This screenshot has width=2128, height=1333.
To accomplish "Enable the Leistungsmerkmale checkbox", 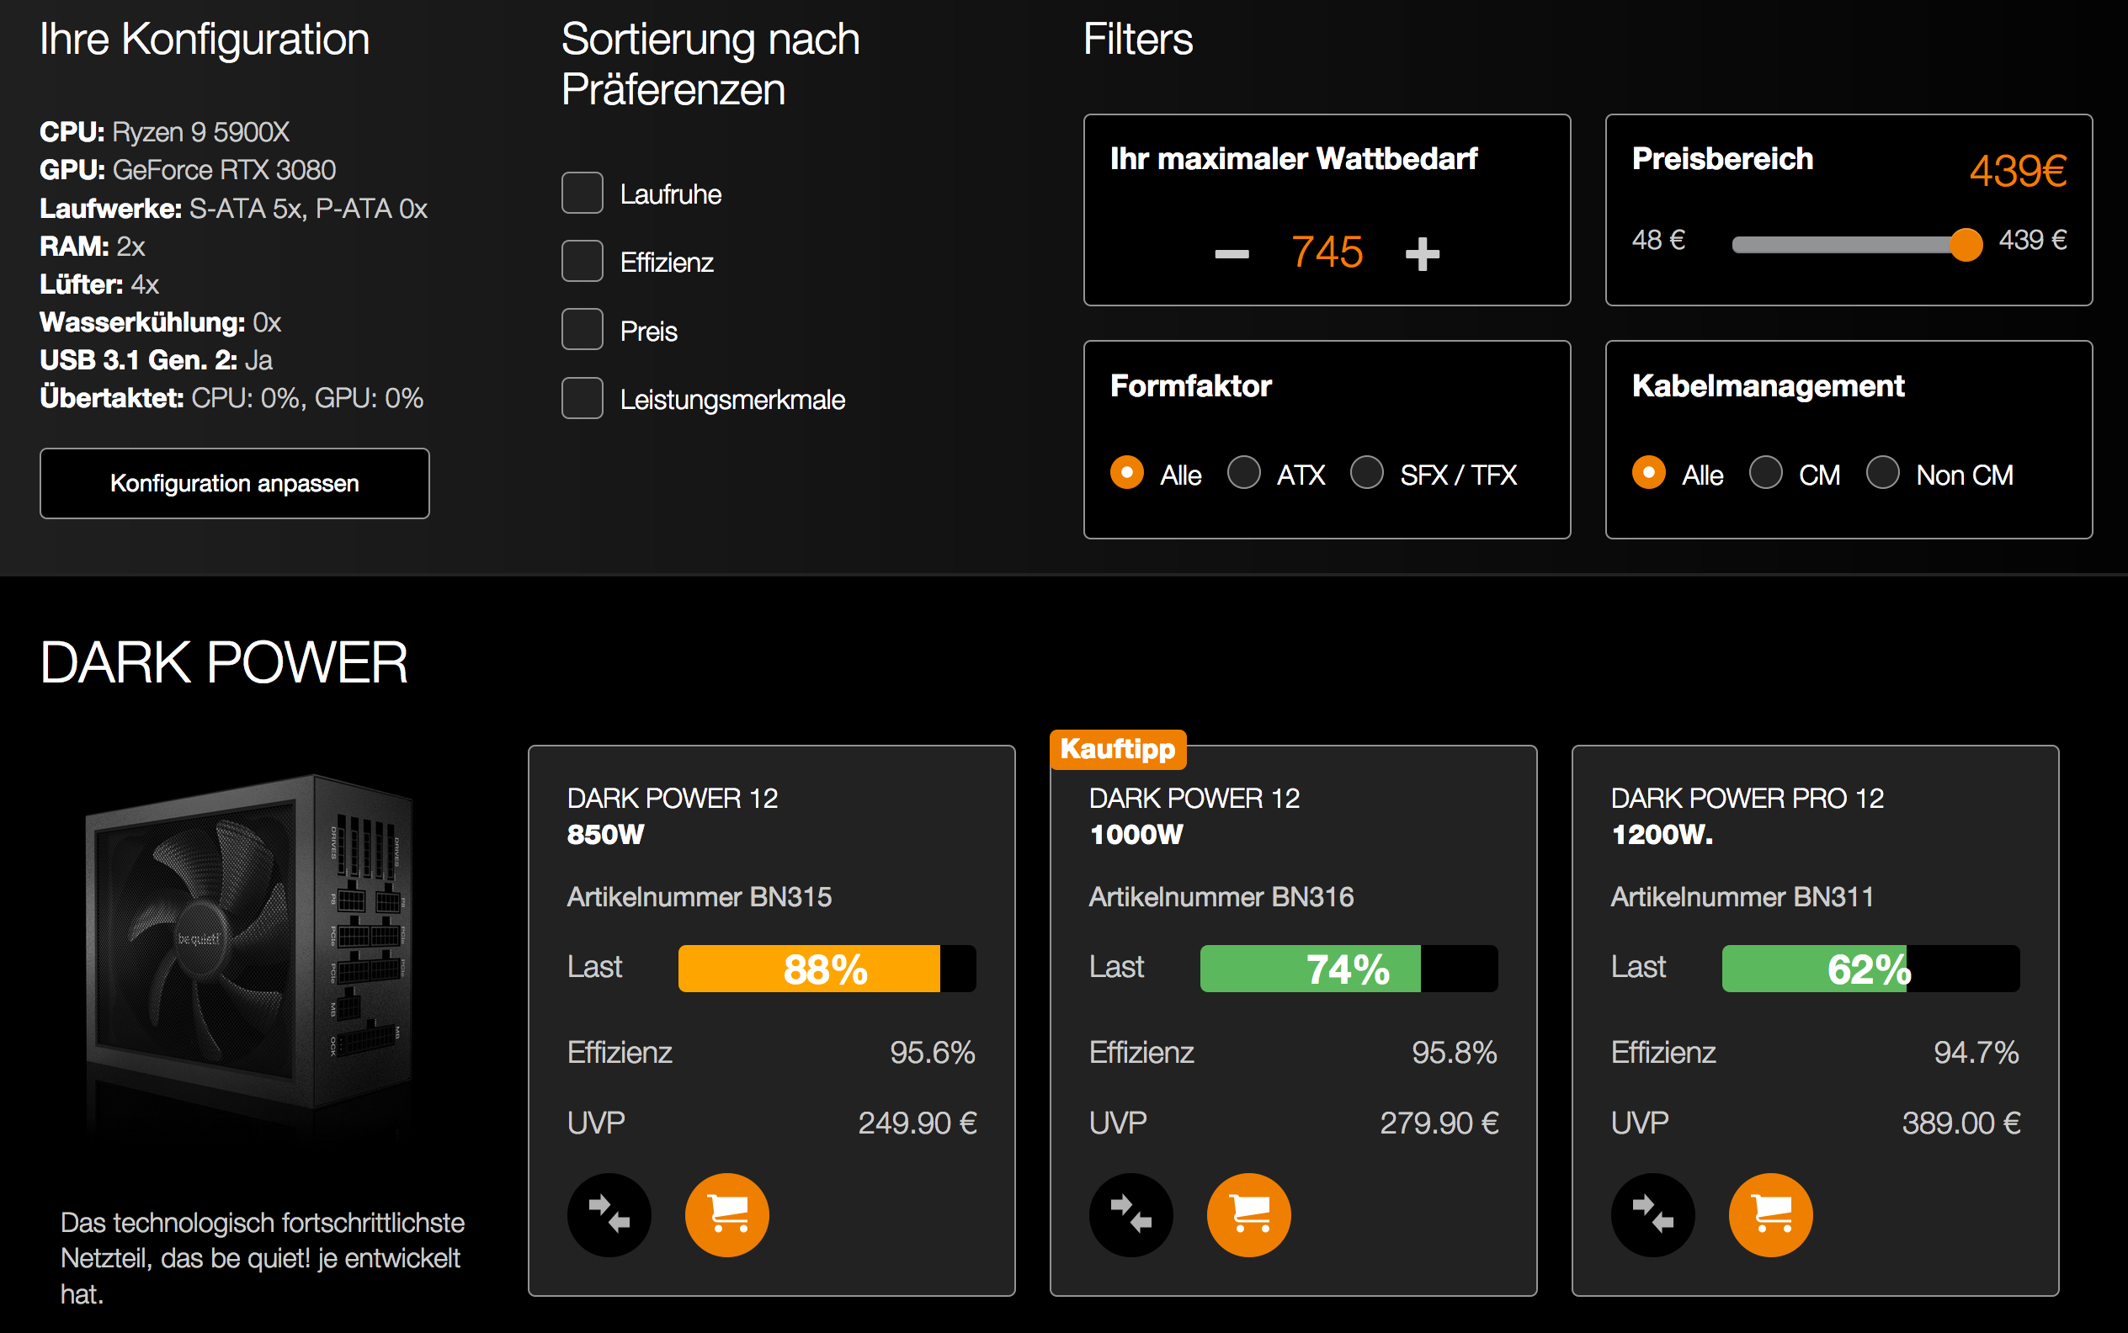I will point(582,399).
